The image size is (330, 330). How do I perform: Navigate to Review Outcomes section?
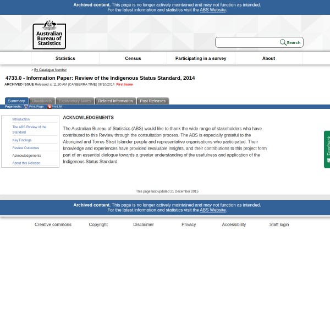(x=26, y=148)
